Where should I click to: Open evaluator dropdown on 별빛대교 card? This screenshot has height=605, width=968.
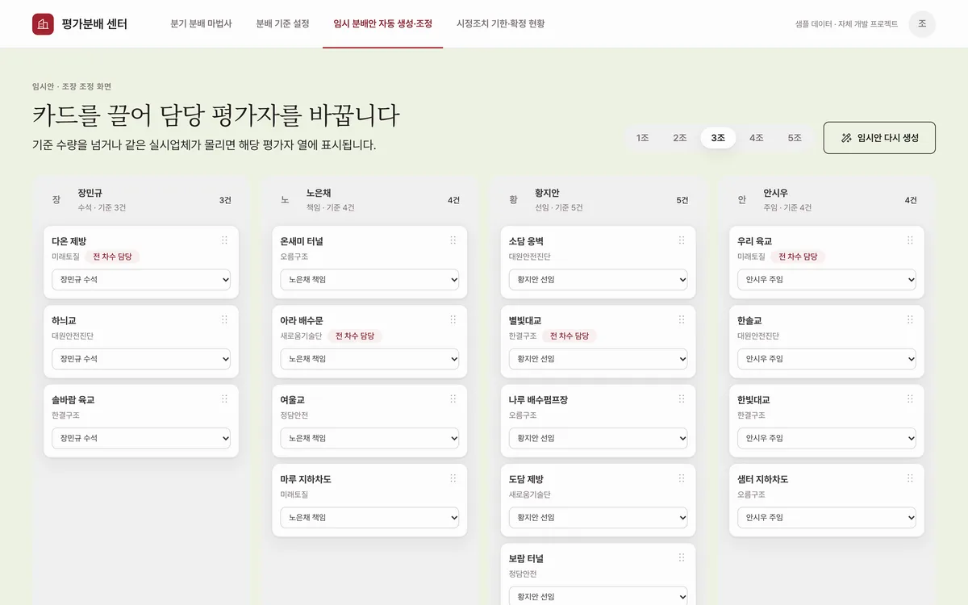point(599,359)
